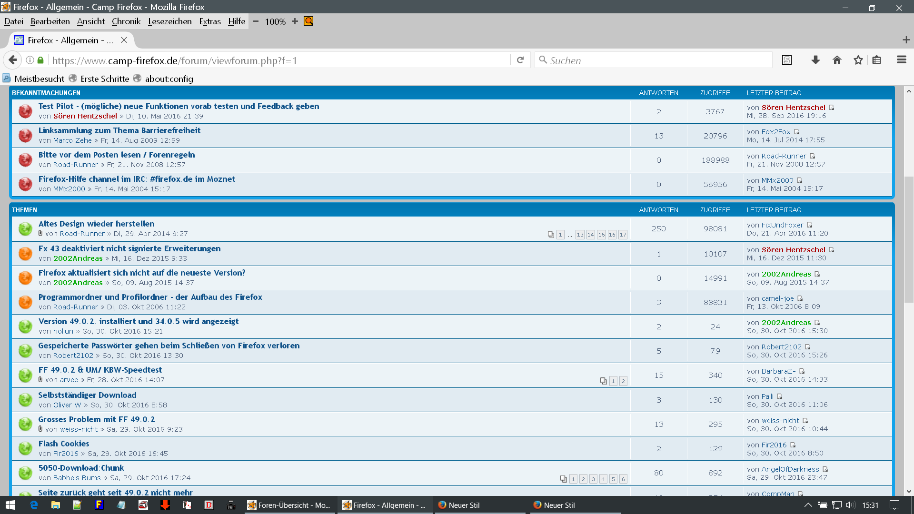Open the Firefox hamburger menu
This screenshot has height=514, width=914.
coord(901,60)
